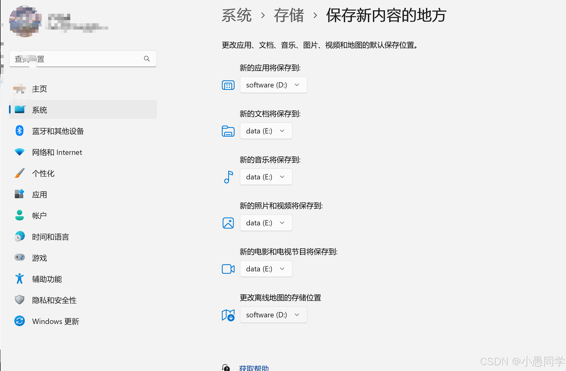
Task: Open movies and TV shows save dropdown
Action: coord(266,269)
